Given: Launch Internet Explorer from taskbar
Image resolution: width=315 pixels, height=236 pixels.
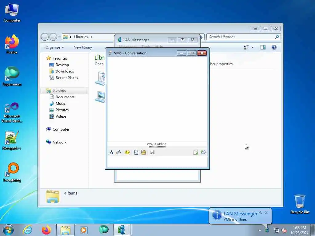Looking at the screenshot, I should [27, 230].
